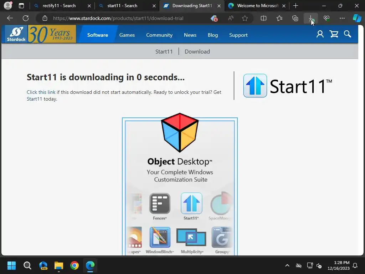Add this page to favorites star
Viewport: 365px width, 274px height.
click(245, 18)
